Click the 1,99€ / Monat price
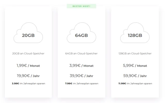 28,66
